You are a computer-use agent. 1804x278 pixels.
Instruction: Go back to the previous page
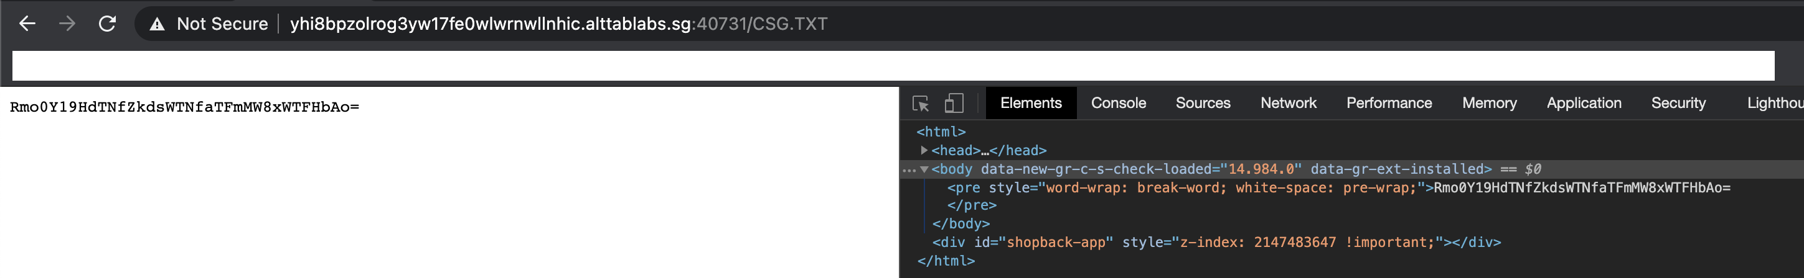point(27,24)
